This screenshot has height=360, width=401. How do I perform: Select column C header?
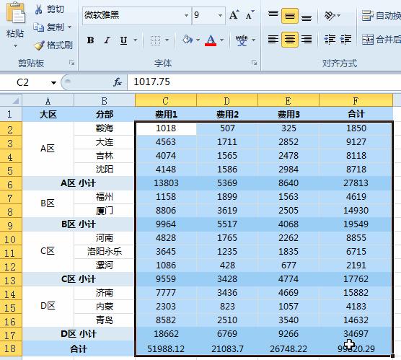tap(166, 101)
